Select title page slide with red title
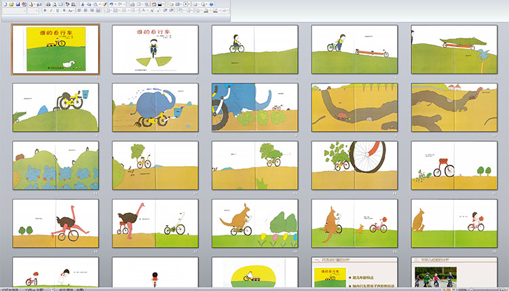 [x=155, y=50]
